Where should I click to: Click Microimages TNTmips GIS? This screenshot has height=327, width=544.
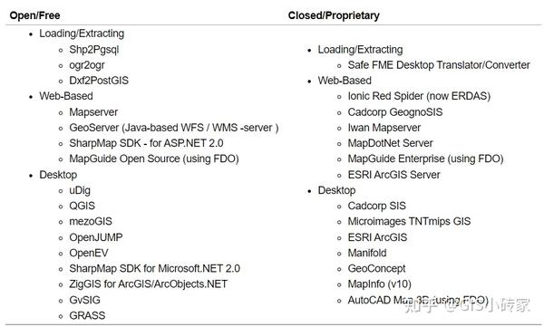[409, 222]
